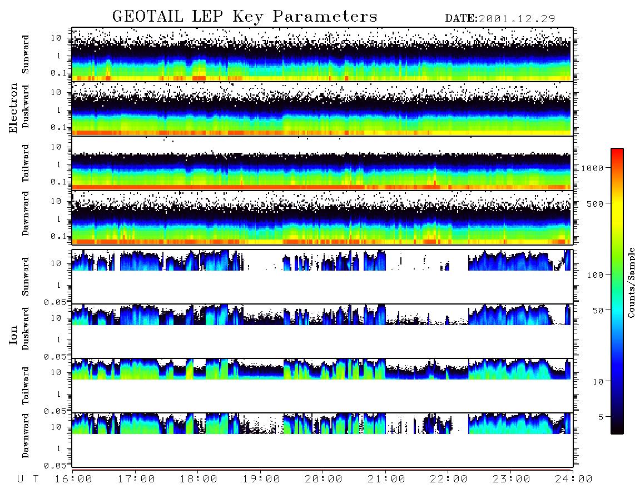Click the Ion Sunward spectrogram panel

click(x=323, y=277)
